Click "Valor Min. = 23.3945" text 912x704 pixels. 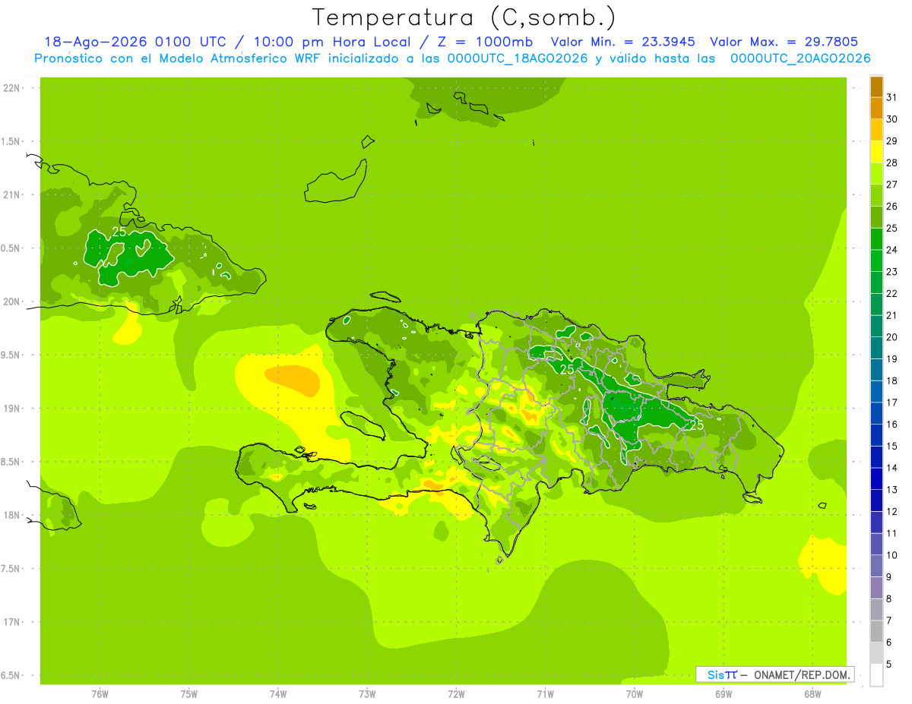(x=624, y=42)
